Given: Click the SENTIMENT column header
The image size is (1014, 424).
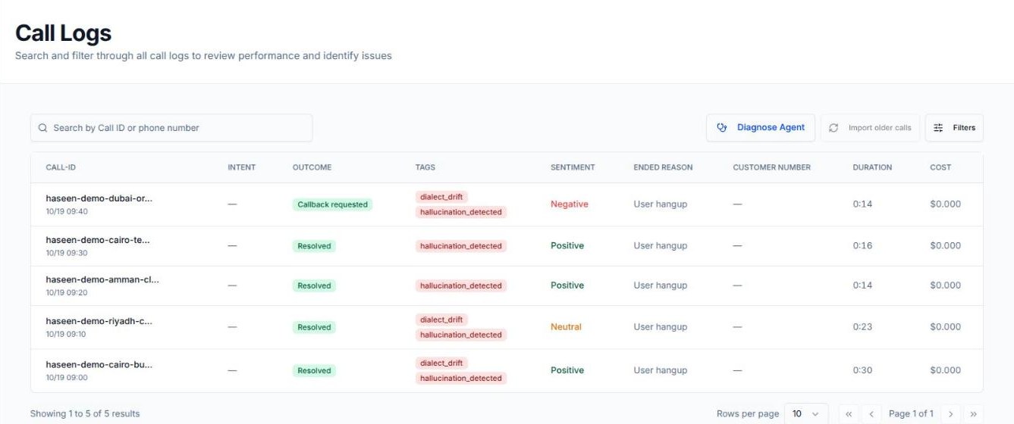Looking at the screenshot, I should (x=573, y=167).
